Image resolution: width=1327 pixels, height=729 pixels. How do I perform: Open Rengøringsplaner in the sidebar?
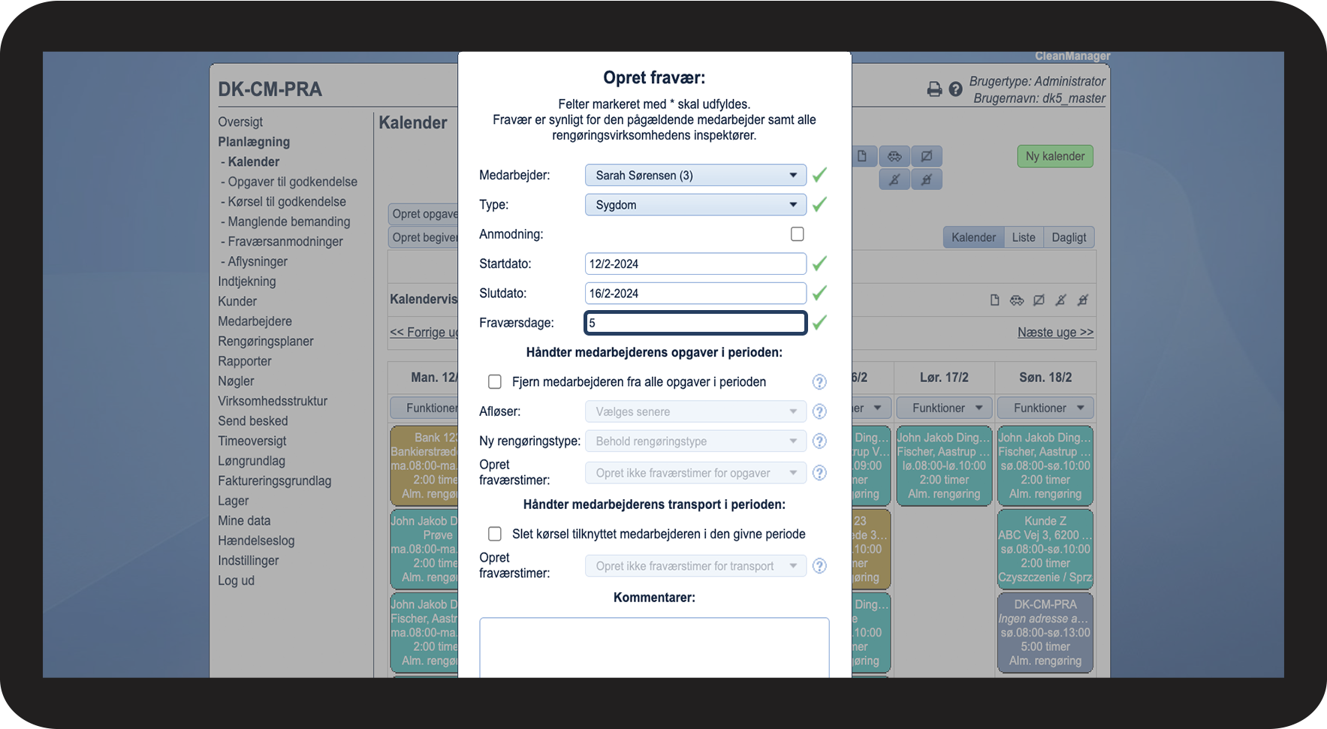click(x=266, y=341)
